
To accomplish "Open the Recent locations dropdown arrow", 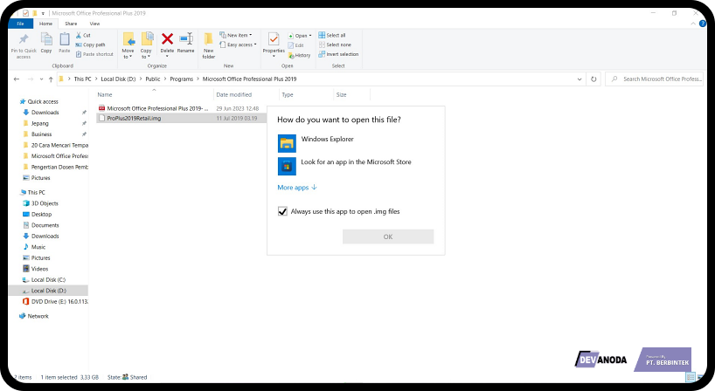I will [41, 79].
